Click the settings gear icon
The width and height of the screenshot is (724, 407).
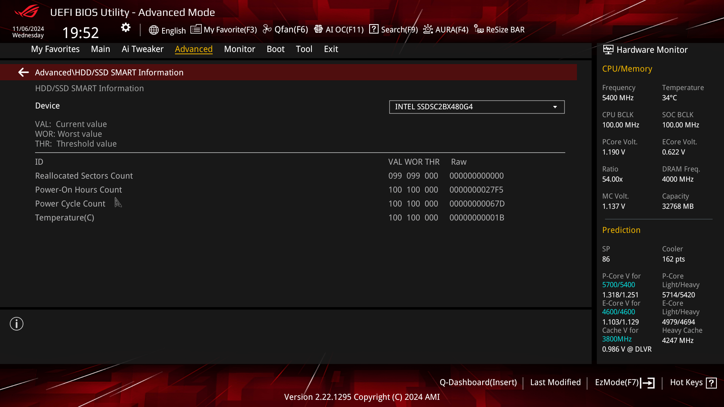pyautogui.click(x=126, y=28)
